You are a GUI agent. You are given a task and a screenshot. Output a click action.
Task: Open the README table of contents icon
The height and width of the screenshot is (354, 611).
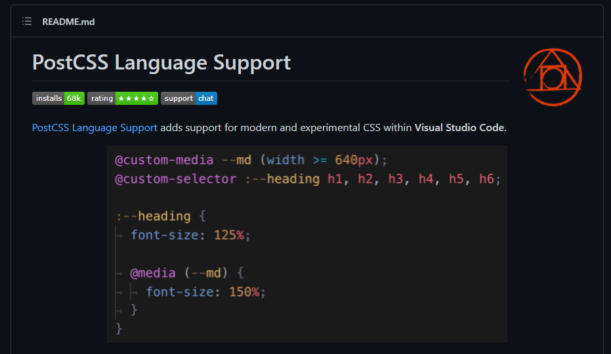coord(27,22)
